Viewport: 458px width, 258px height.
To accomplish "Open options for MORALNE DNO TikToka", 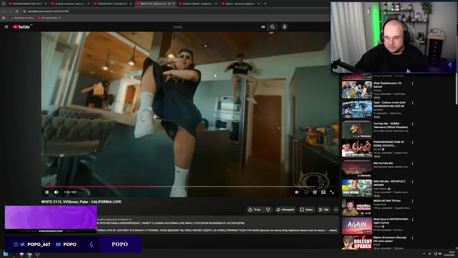I will pyautogui.click(x=413, y=201).
